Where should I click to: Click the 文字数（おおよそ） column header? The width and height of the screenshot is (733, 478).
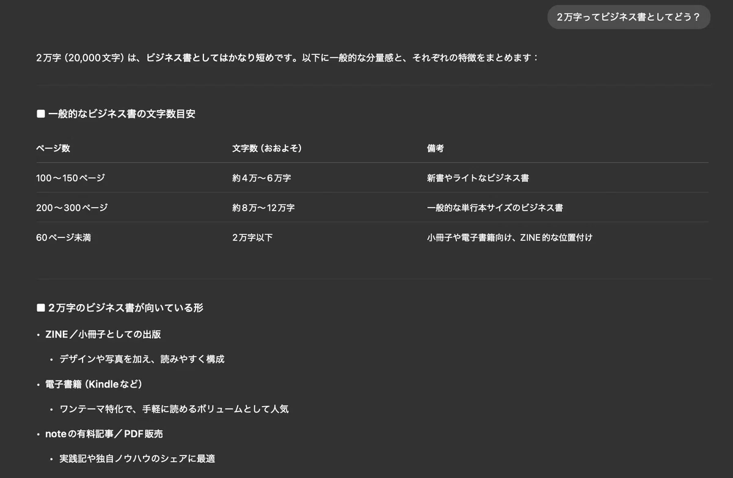point(267,148)
